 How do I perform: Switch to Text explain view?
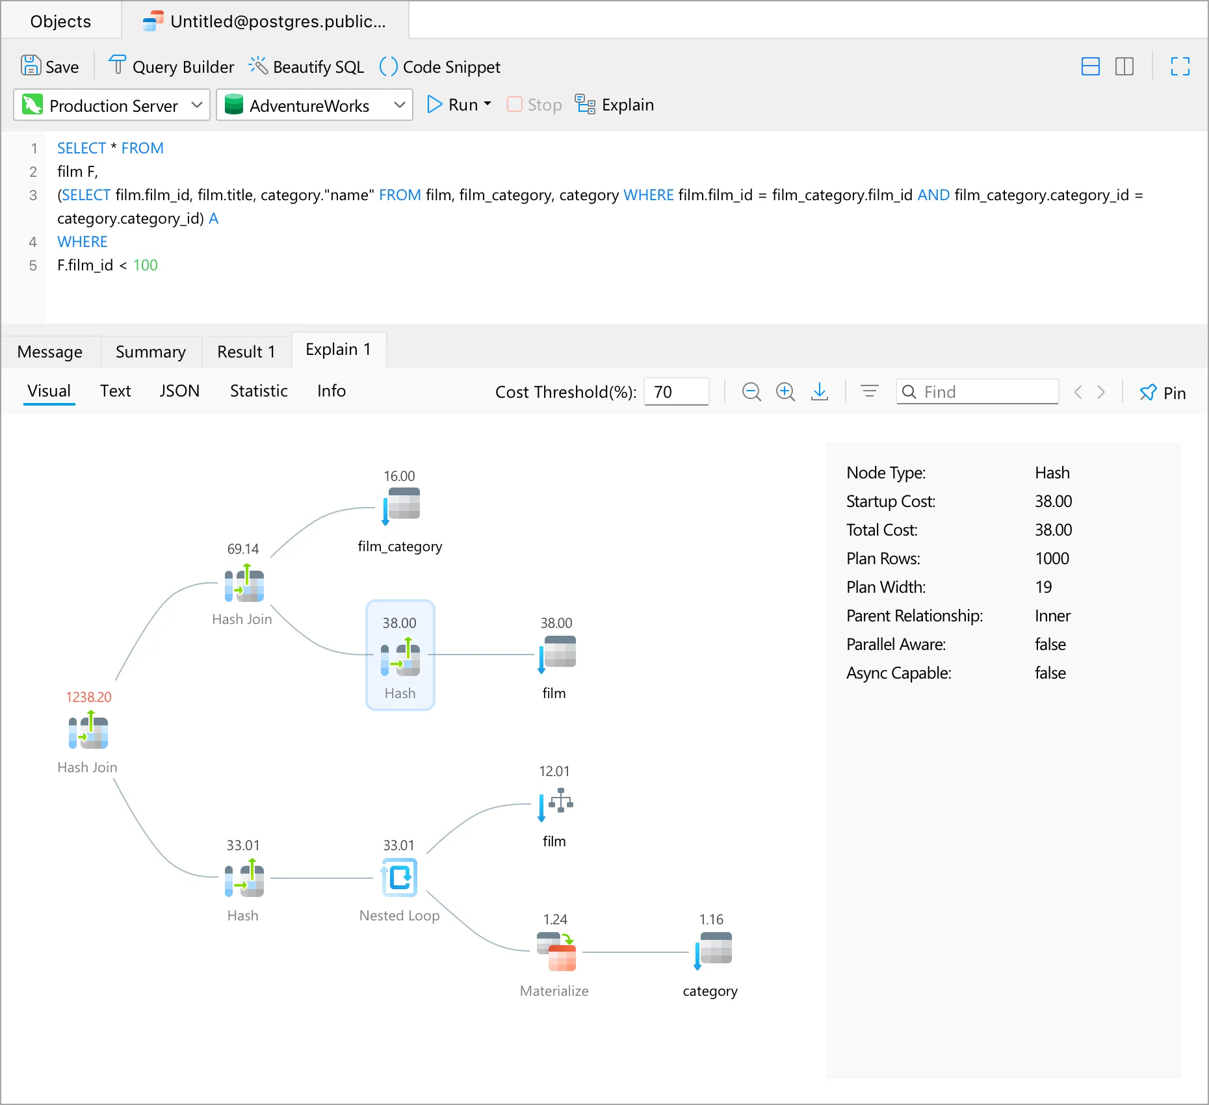coord(115,391)
